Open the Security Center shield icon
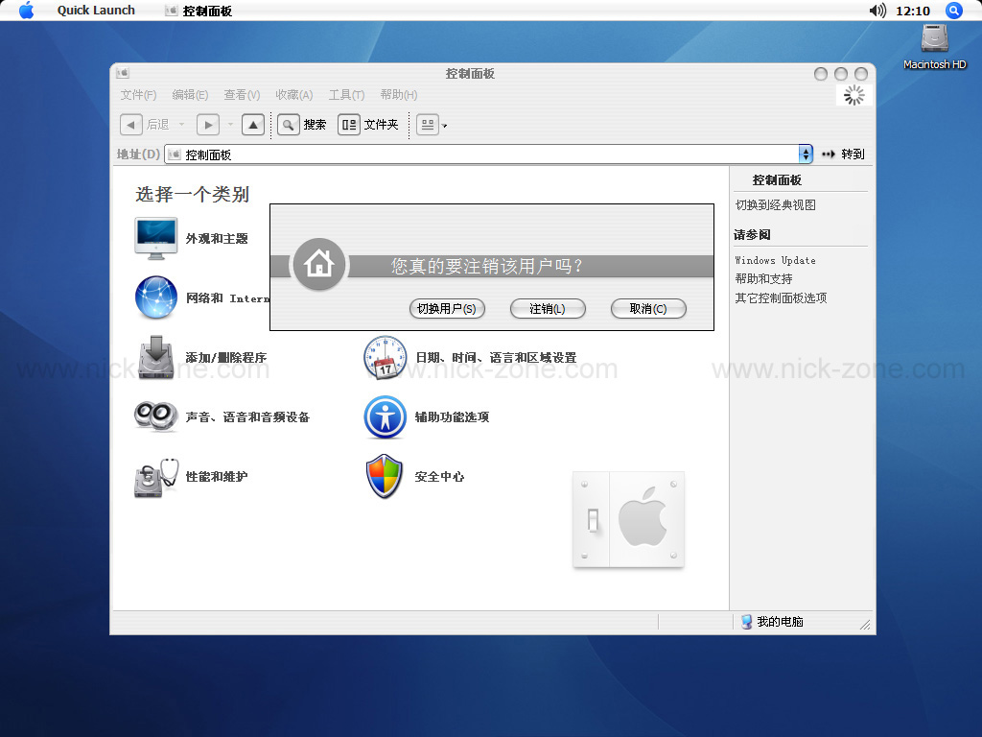This screenshot has height=737, width=982. [384, 476]
